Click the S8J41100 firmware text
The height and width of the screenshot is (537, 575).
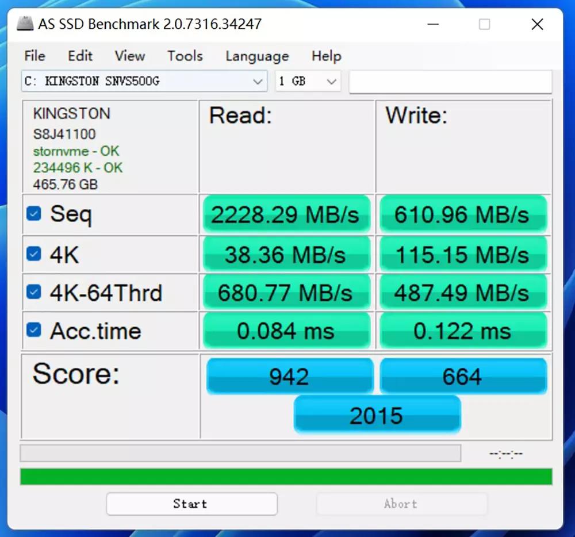64,134
